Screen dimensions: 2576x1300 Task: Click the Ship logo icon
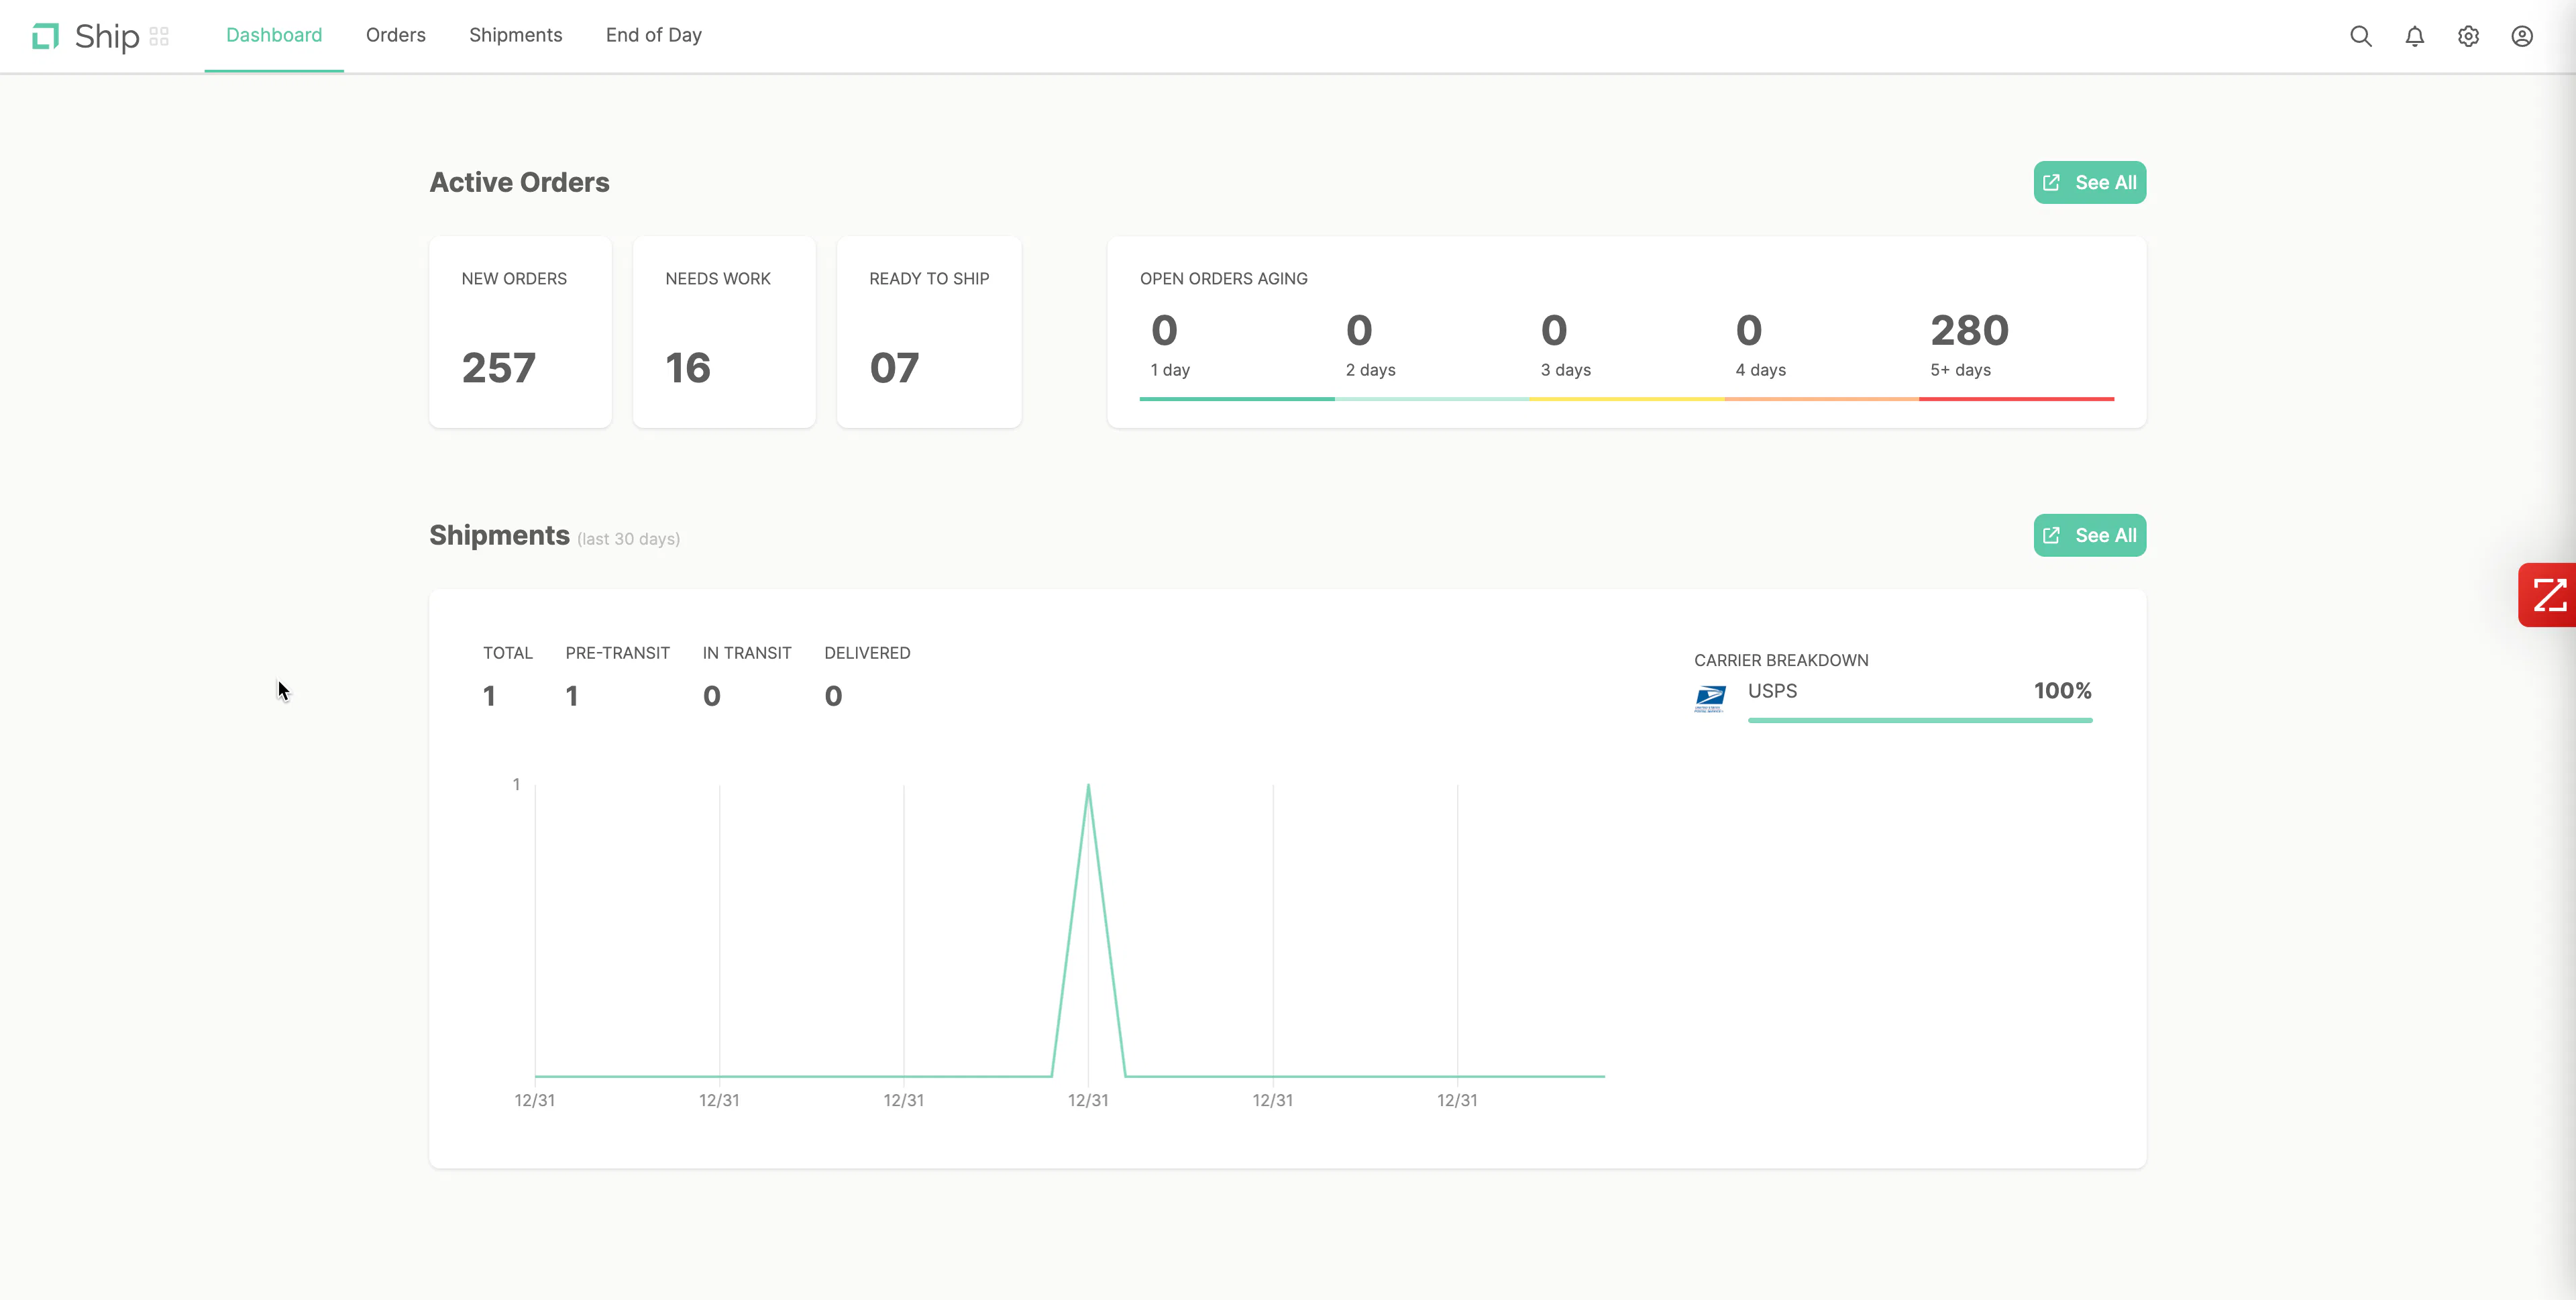(45, 37)
